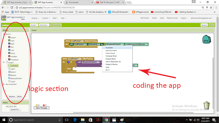Image resolution: width=219 pixels, height=123 pixels.
Task: Open the Build dropdown menu
Action: 55,18
